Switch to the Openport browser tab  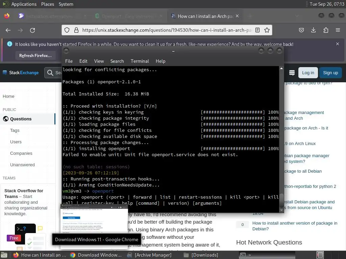click(129, 16)
